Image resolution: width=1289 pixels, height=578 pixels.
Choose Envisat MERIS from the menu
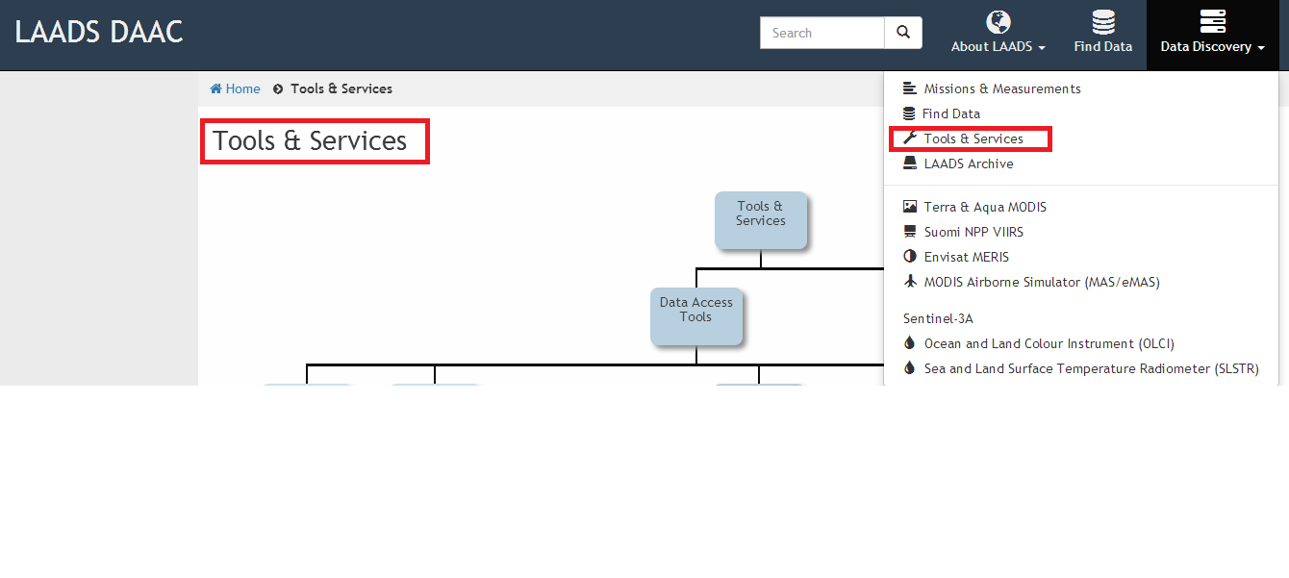[966, 257]
